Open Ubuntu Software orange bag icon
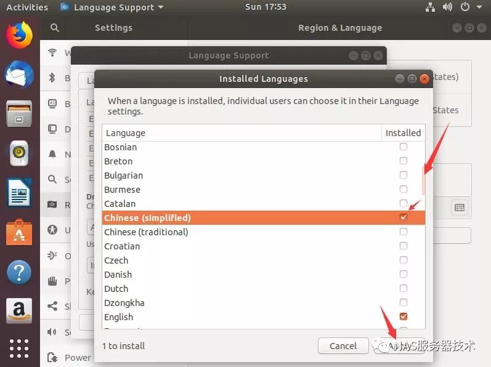 pyautogui.click(x=19, y=232)
